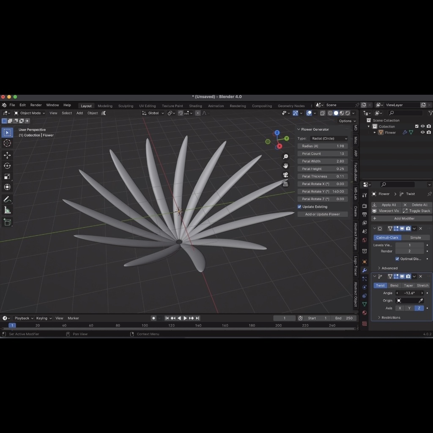Enable snapping with the magnet icon
This screenshot has height=433, width=433.
point(181,113)
